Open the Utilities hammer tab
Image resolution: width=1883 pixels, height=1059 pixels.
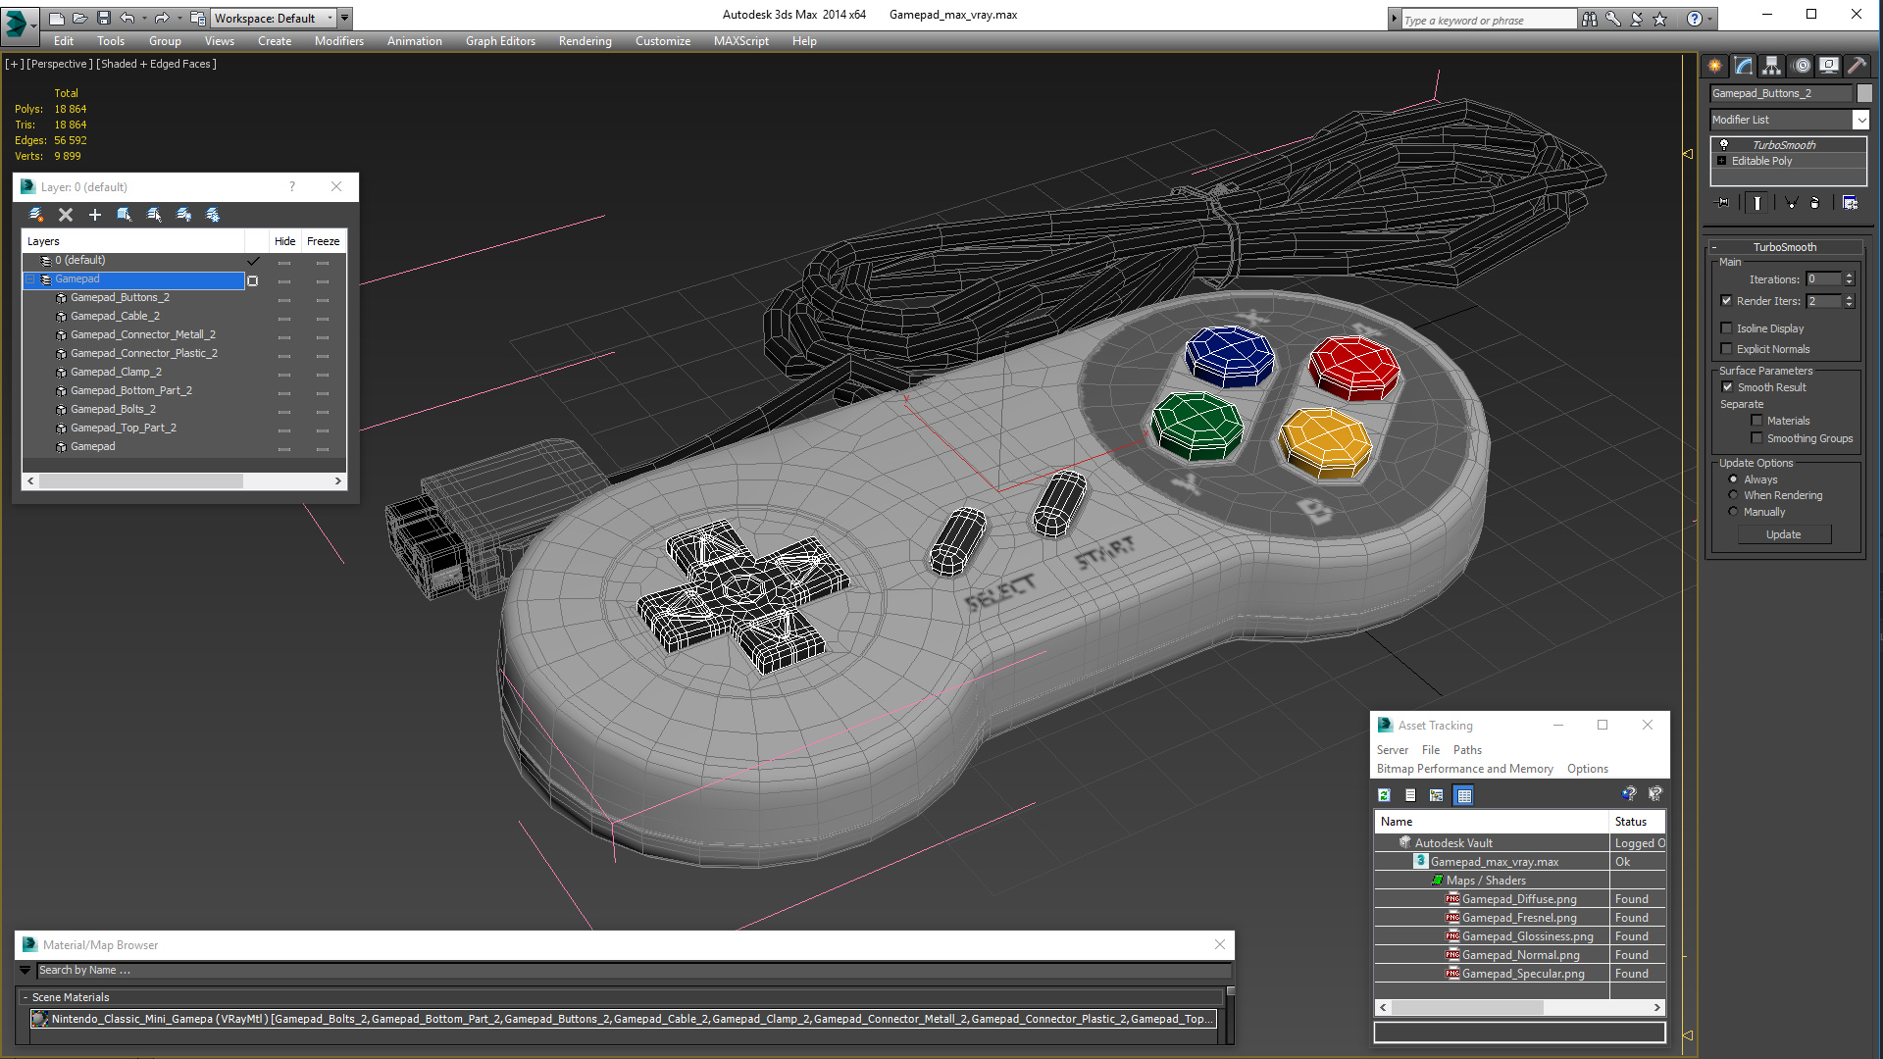pos(1857,66)
